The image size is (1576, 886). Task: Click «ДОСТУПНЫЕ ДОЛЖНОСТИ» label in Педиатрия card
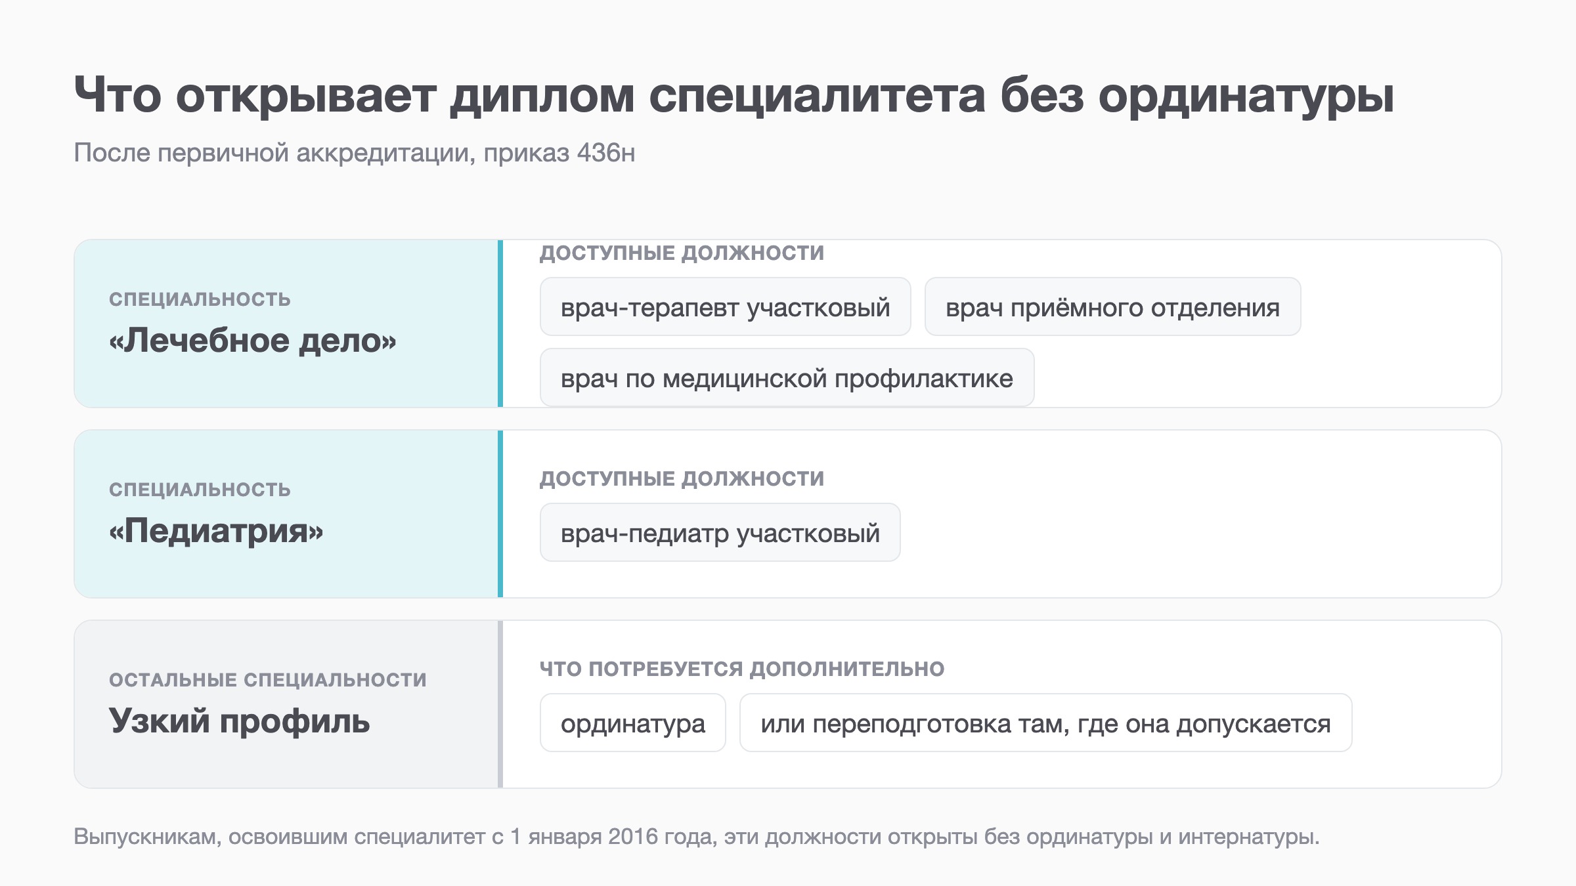(x=682, y=478)
